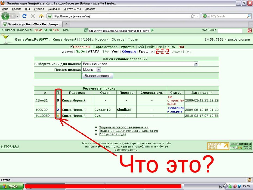Open 'Правила подачи искового заявления' link
This screenshot has width=253, height=190.
tap(128, 131)
